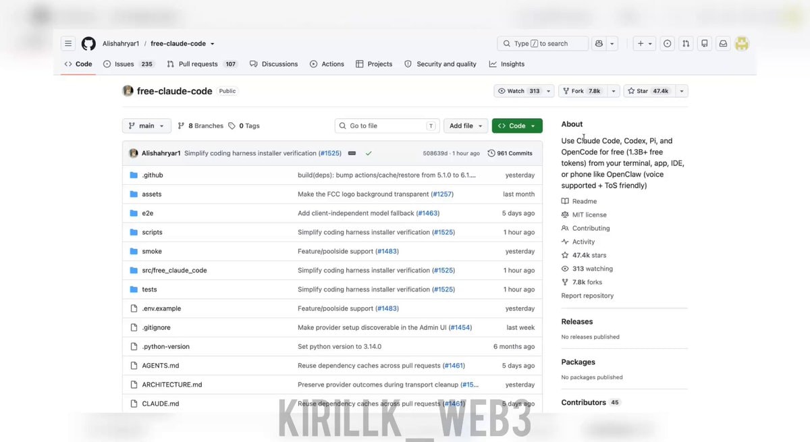View the 961 Commits history
This screenshot has width=810, height=442.
510,153
